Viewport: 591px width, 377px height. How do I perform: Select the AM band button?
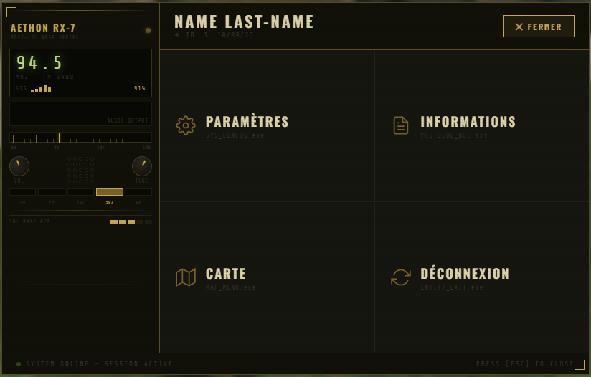pos(23,192)
